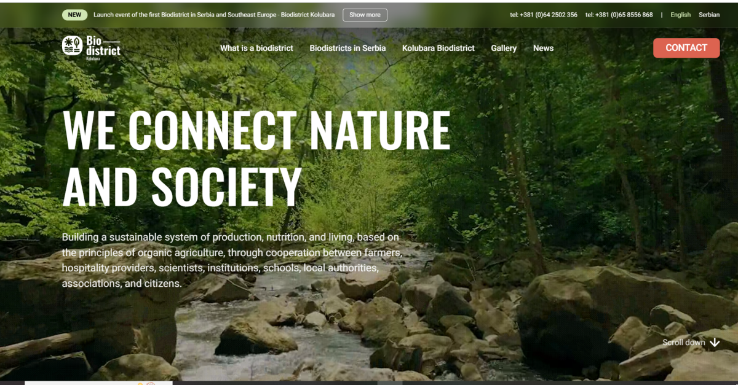Switch language to Serbian
Image resolution: width=738 pixels, height=385 pixels.
(x=709, y=15)
